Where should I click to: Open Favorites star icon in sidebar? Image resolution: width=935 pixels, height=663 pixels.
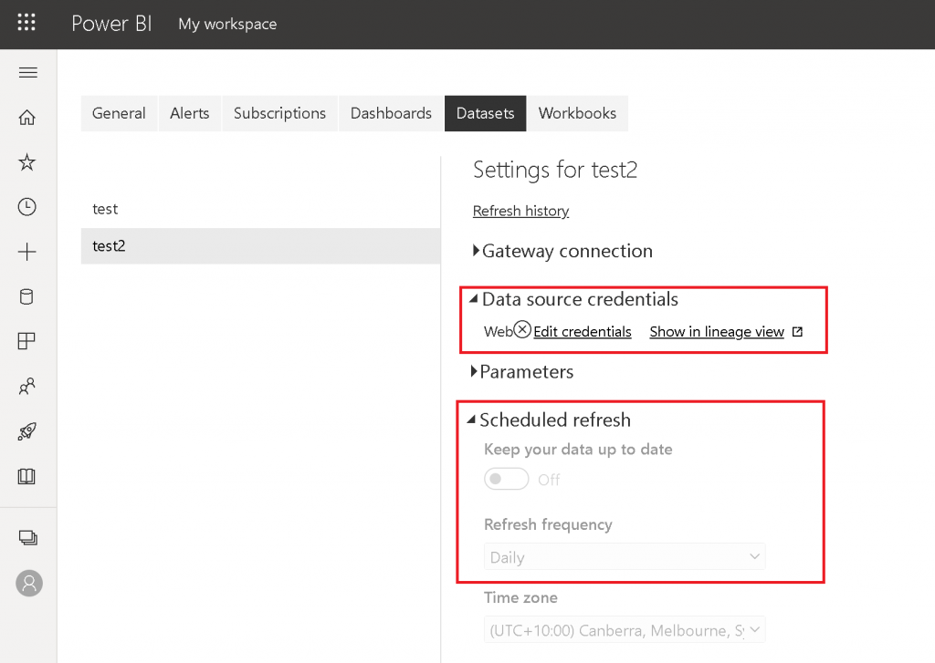[x=27, y=162]
